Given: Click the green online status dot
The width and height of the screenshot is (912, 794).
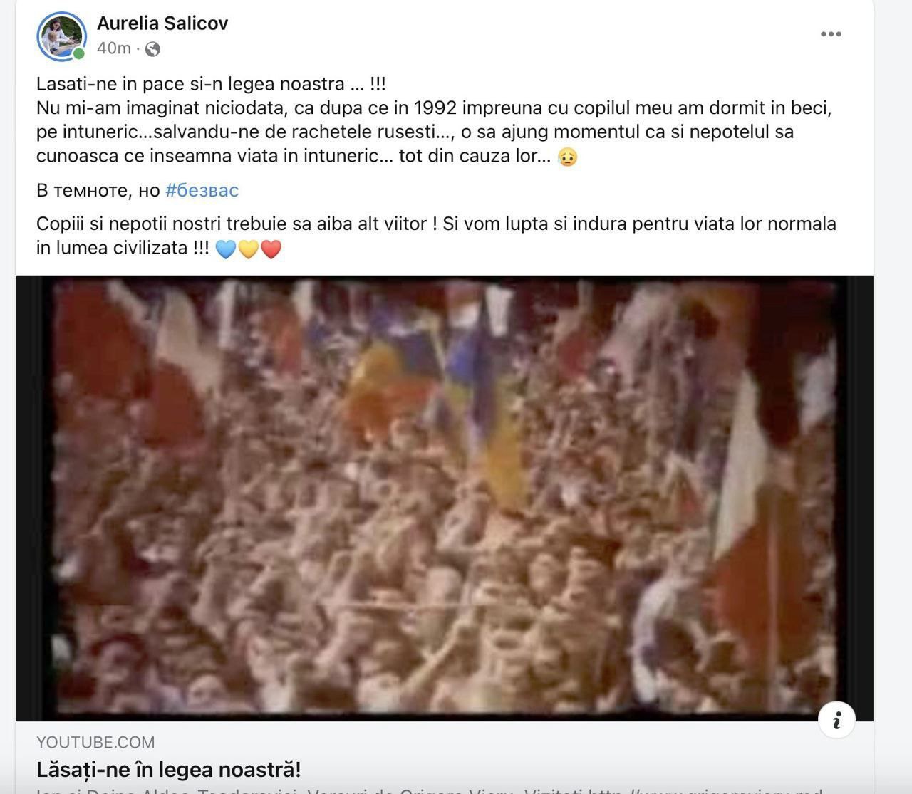Looking at the screenshot, I should coord(78,53).
